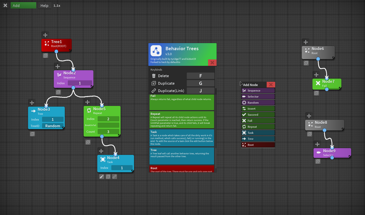Screen dimensions: 365x215
Task: Edit Node4's task source with the pencil icon
Action: pyautogui.click(x=102, y=176)
